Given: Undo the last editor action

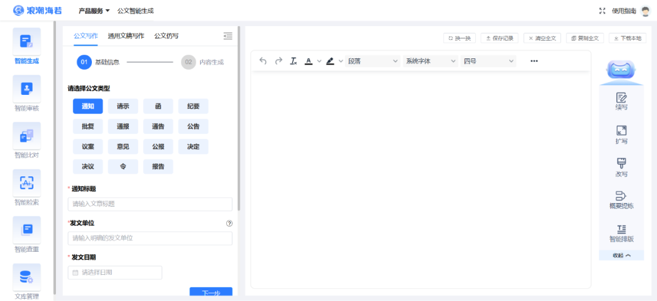Looking at the screenshot, I should click(263, 61).
